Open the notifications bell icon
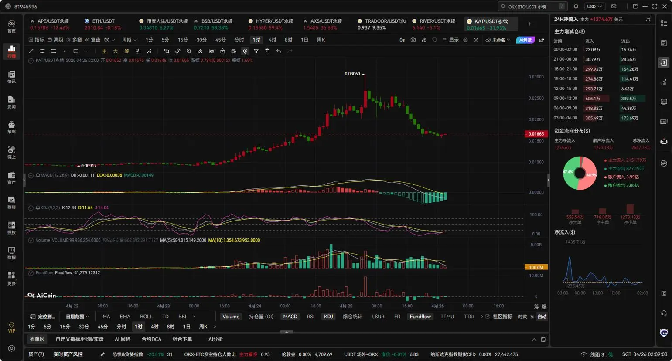The height and width of the screenshot is (361, 672). point(576,7)
